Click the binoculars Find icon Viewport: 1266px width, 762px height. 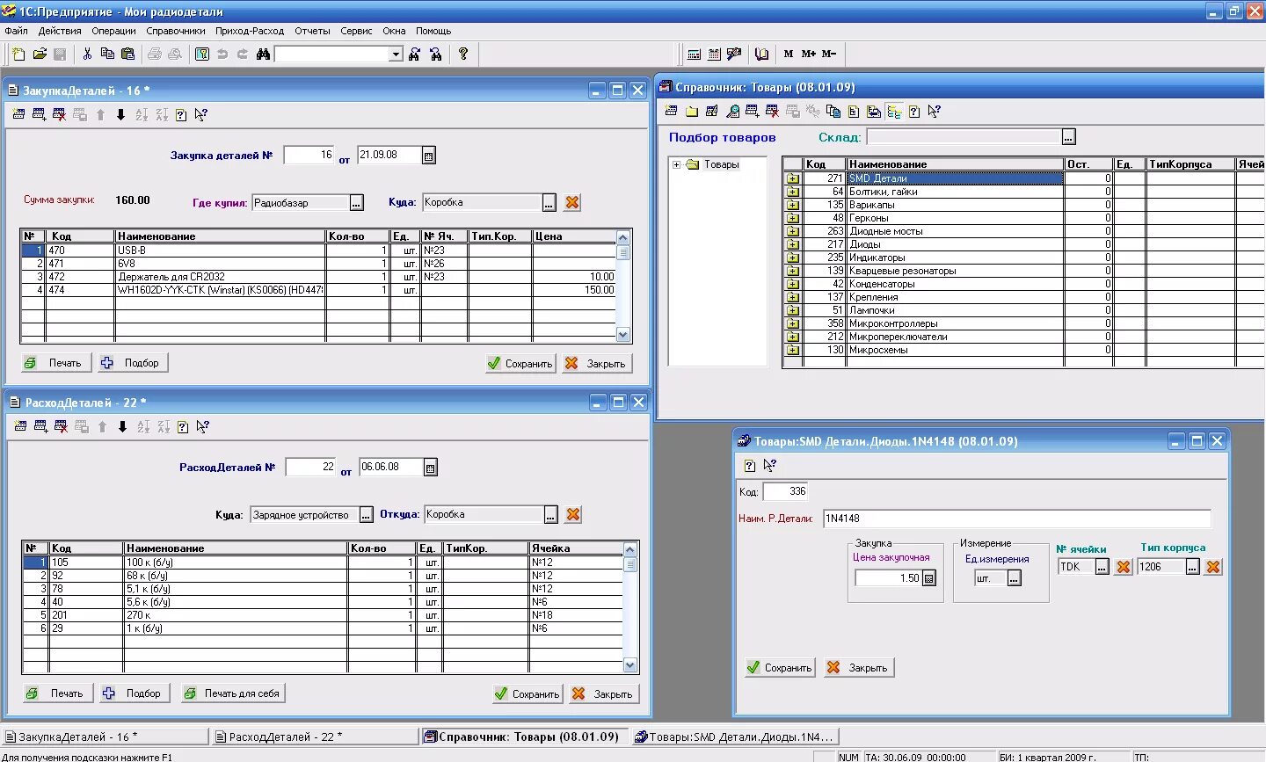click(x=263, y=54)
